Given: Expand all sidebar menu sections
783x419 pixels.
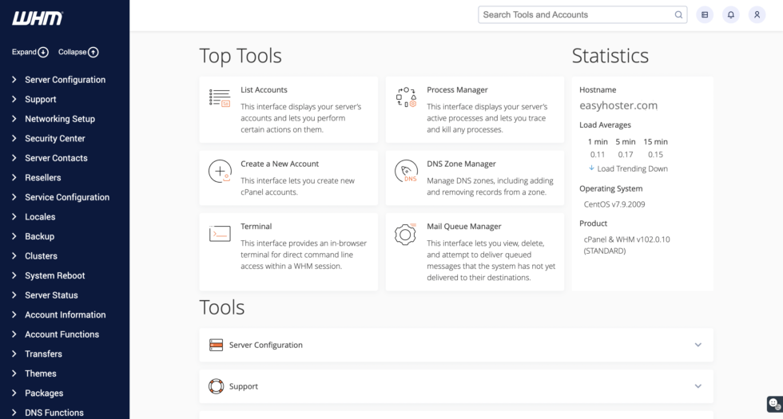Looking at the screenshot, I should [x=30, y=52].
